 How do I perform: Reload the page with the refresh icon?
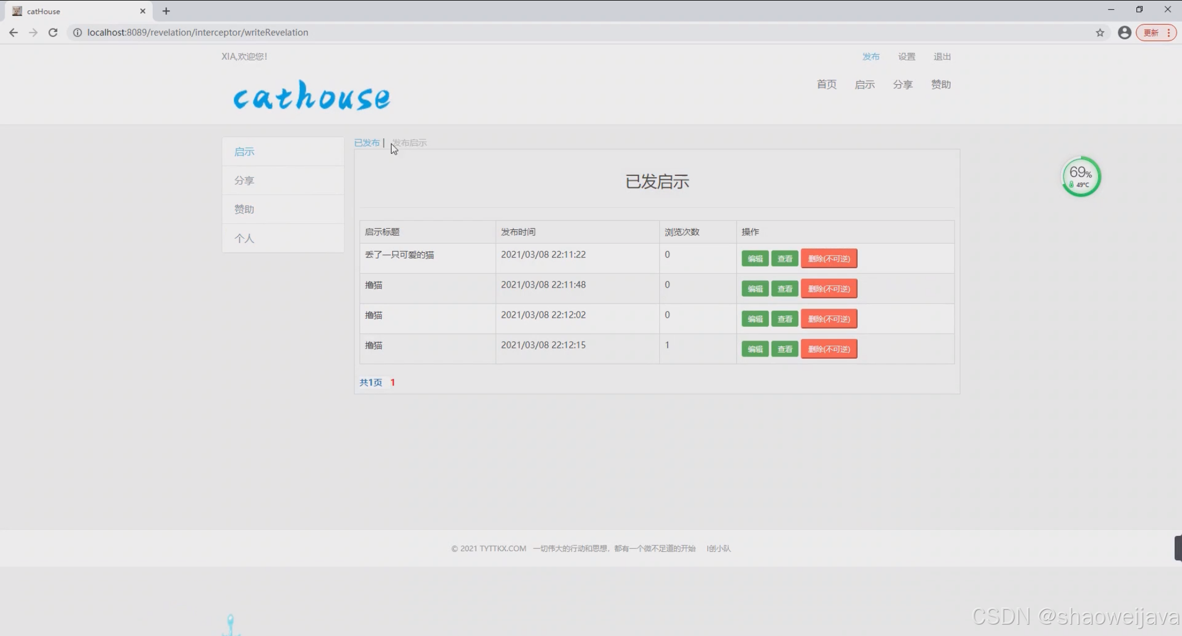coord(53,32)
